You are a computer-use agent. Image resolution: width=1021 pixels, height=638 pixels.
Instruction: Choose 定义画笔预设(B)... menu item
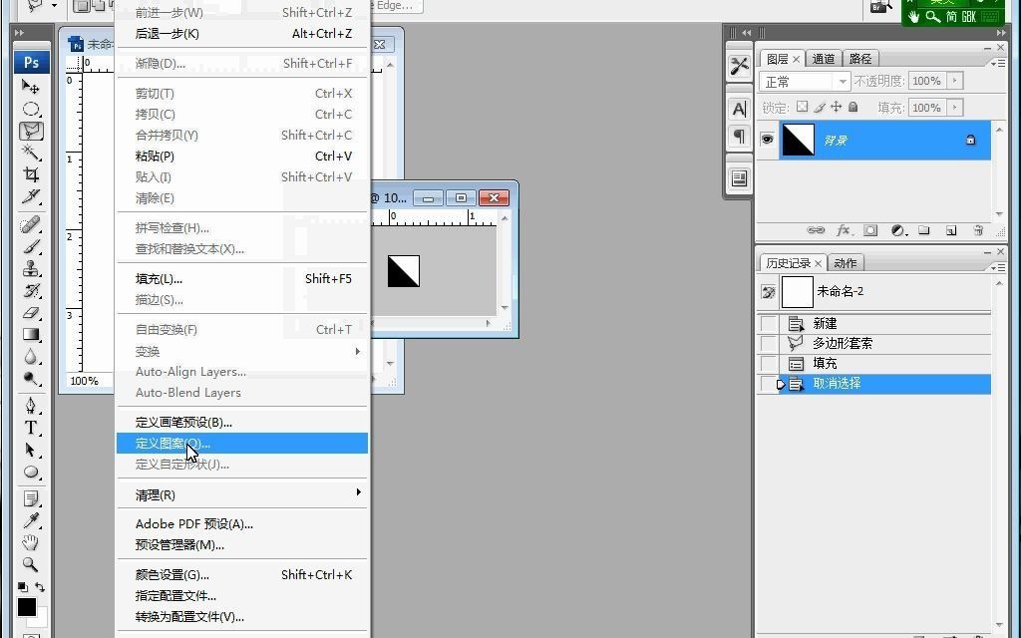[242, 423]
